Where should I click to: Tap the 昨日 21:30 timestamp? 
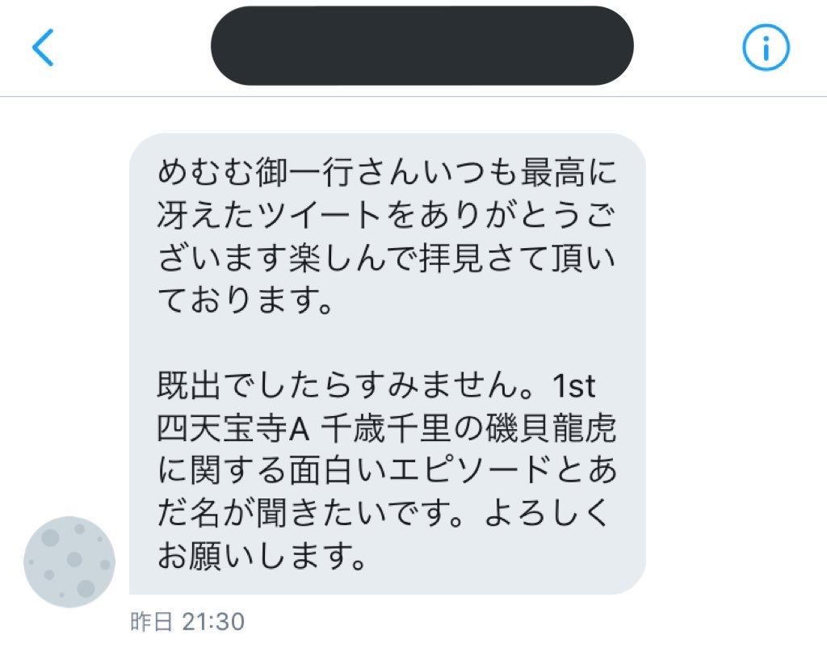[187, 622]
